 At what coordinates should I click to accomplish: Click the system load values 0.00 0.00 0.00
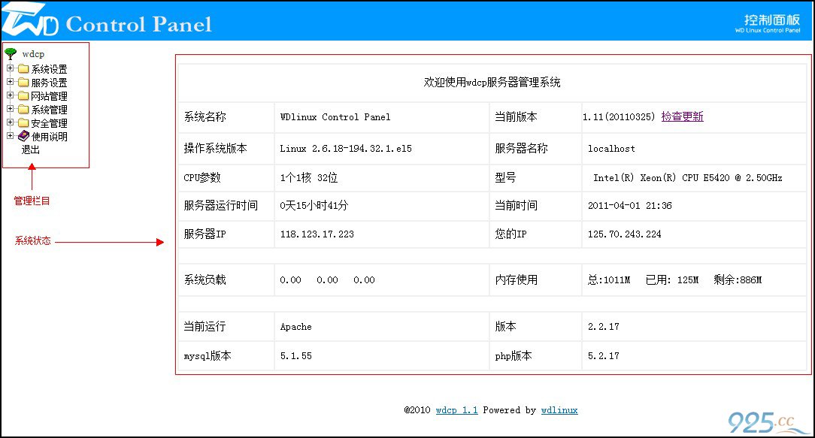pos(327,279)
